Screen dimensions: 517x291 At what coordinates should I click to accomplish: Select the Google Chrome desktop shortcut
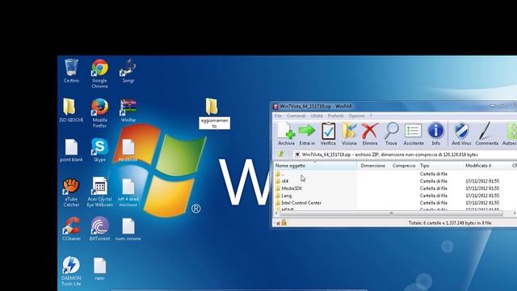click(99, 74)
